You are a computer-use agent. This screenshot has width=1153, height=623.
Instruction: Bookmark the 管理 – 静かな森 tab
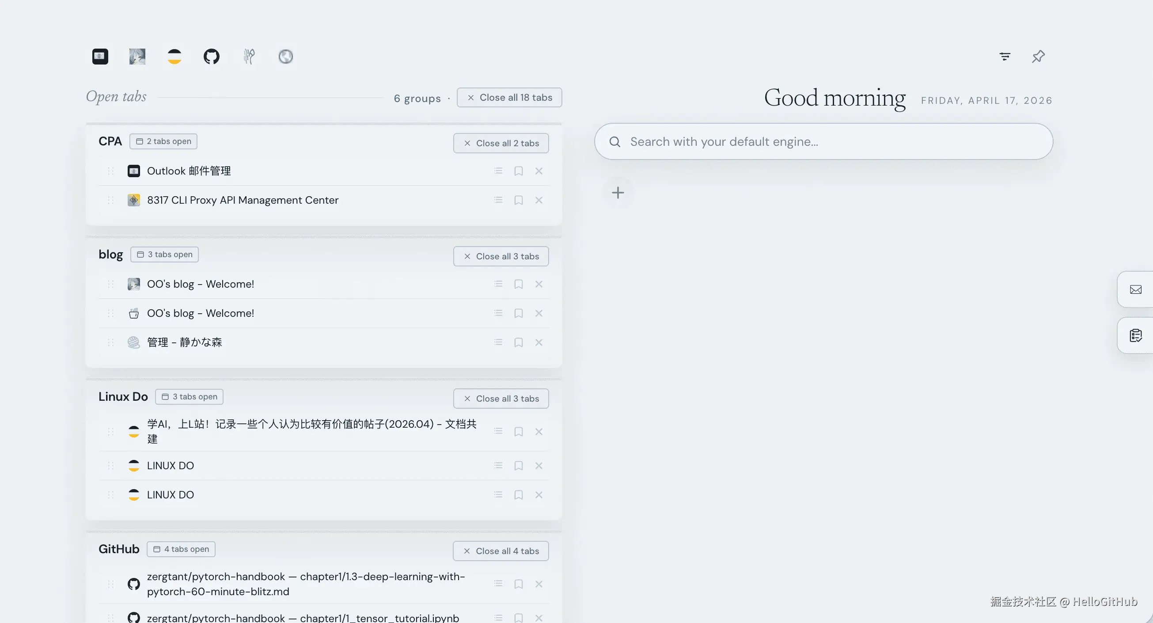click(x=518, y=342)
